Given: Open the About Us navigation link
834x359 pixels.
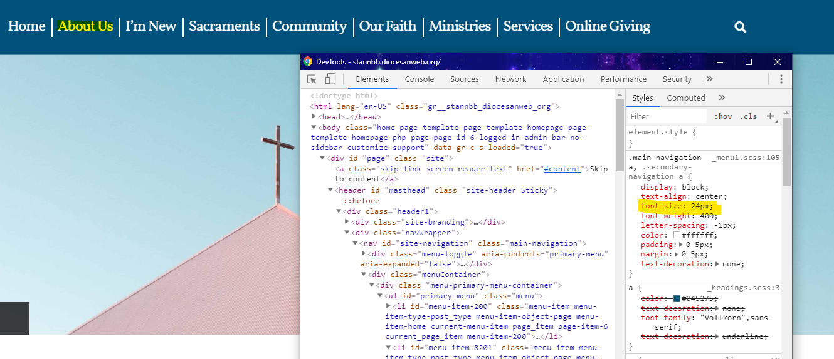Looking at the screenshot, I should (85, 26).
